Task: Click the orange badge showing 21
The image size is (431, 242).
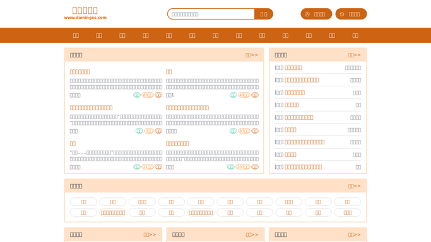Action: 148,167
